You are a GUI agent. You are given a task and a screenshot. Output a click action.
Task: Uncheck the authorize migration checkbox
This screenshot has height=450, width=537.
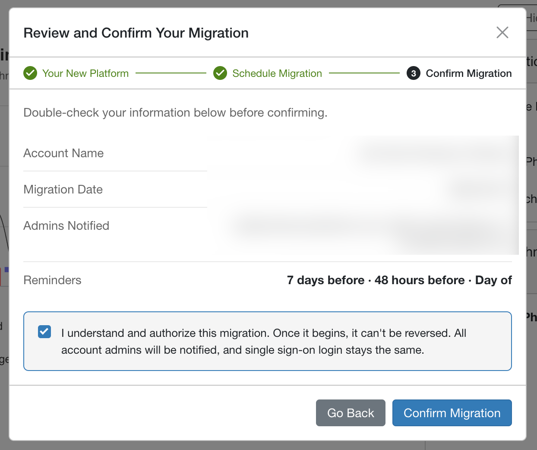click(x=44, y=332)
